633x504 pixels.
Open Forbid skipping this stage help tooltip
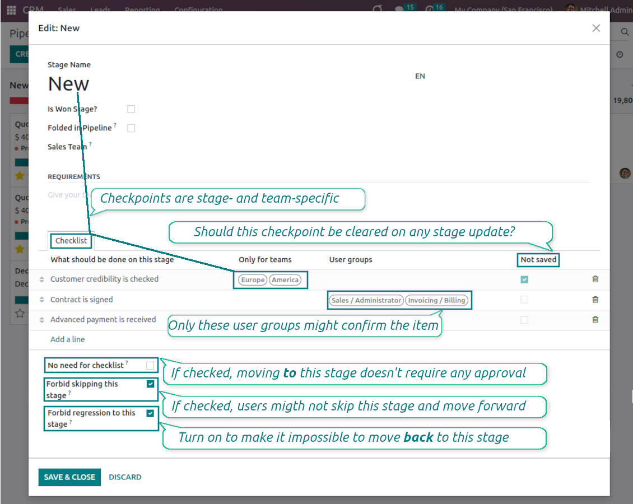click(x=69, y=393)
